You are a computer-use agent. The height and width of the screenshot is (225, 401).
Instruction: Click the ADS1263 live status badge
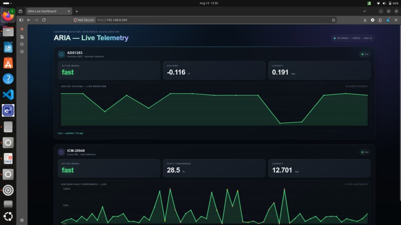click(365, 54)
